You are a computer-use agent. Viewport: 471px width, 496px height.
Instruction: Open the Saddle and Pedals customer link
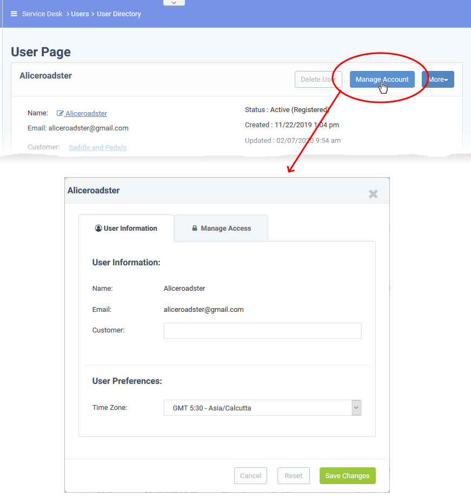point(98,147)
